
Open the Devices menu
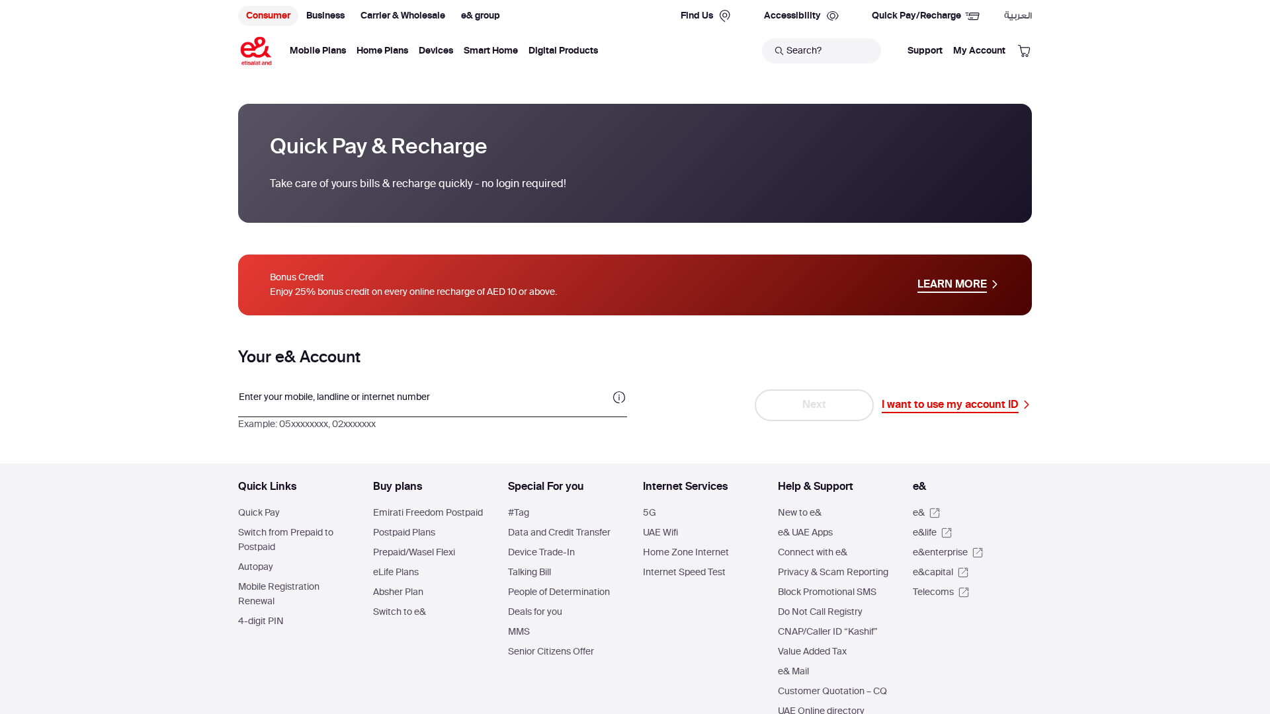click(x=436, y=51)
